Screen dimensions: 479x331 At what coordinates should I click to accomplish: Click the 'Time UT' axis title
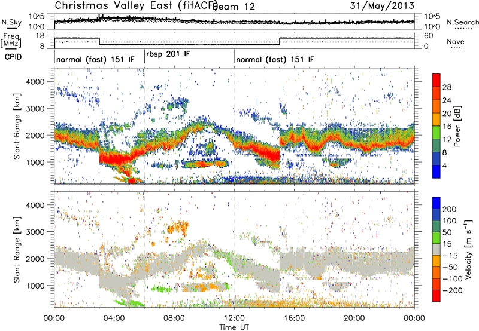(x=234, y=327)
